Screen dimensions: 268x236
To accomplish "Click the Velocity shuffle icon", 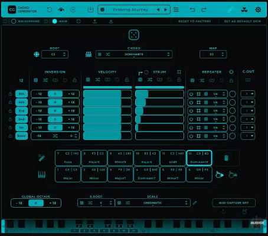I will 97,80.
